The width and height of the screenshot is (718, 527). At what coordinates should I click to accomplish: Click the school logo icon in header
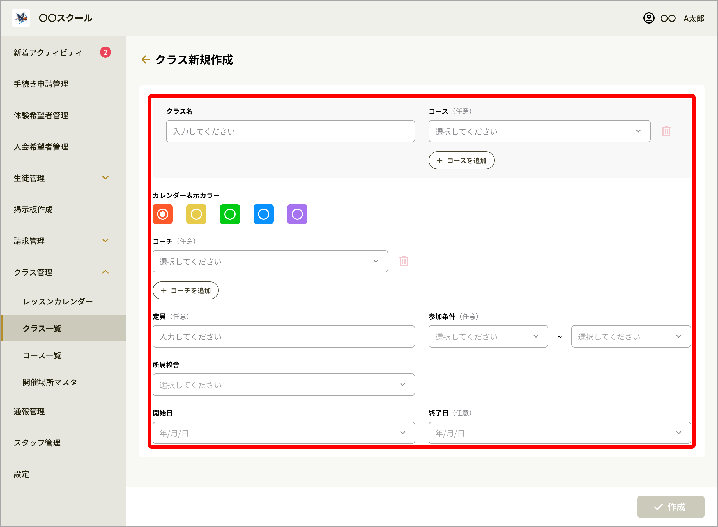pyautogui.click(x=21, y=18)
